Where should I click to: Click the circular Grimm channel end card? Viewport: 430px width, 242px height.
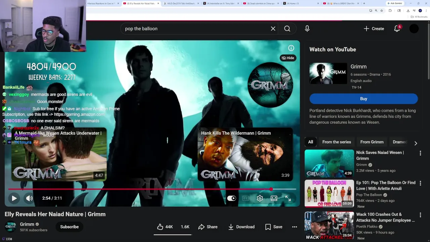point(270,85)
